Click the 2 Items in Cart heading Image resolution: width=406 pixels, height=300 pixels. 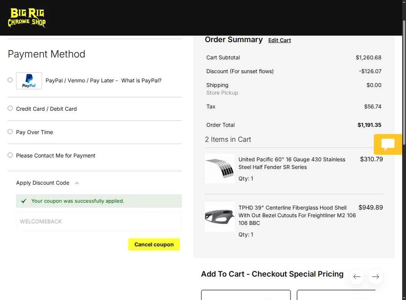click(x=228, y=139)
